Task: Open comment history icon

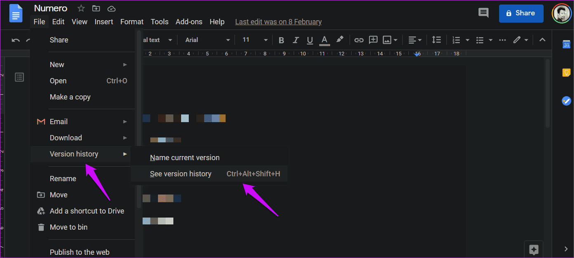Action: click(483, 13)
